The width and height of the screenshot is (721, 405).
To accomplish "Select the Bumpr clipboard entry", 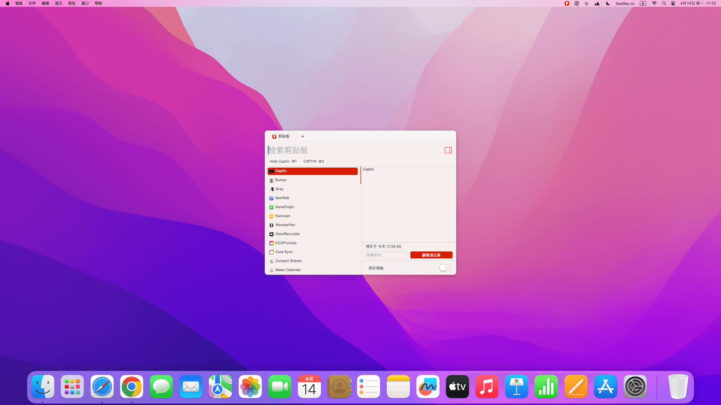I will click(281, 180).
